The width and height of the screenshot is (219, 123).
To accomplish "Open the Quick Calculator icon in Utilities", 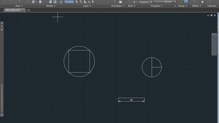I will 202,2.
